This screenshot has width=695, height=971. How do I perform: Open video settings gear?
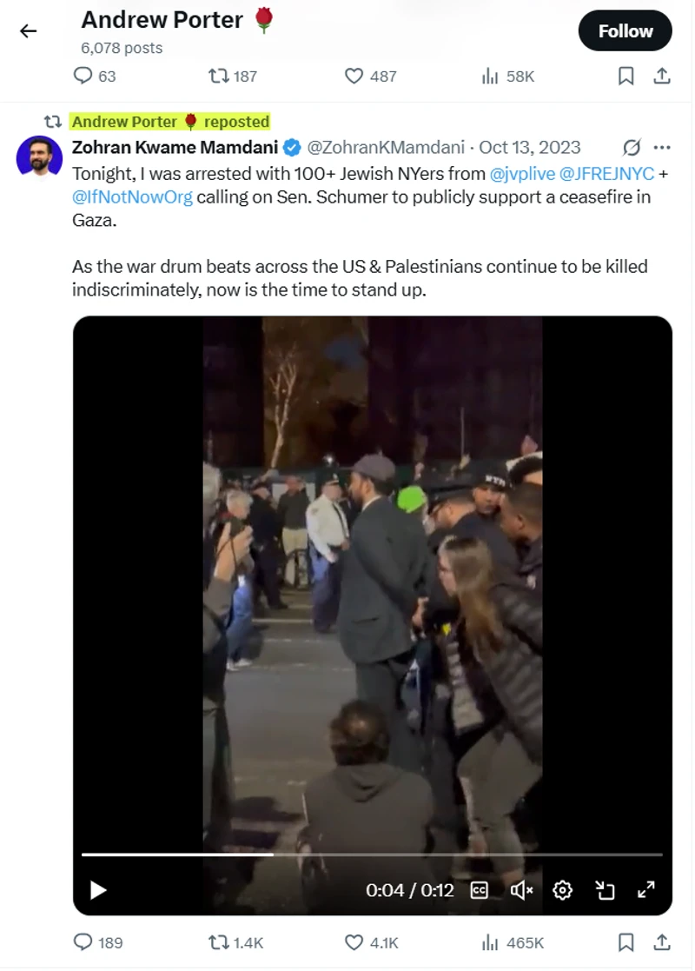562,890
